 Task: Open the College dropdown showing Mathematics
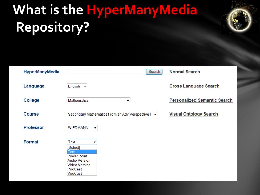(x=99, y=100)
